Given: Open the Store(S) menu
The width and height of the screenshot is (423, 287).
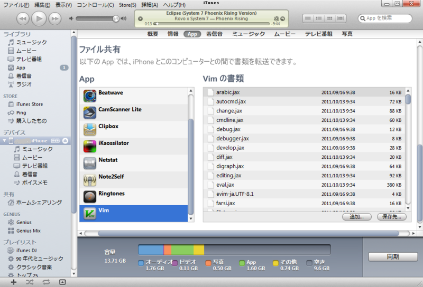Looking at the screenshot, I should (127, 5).
